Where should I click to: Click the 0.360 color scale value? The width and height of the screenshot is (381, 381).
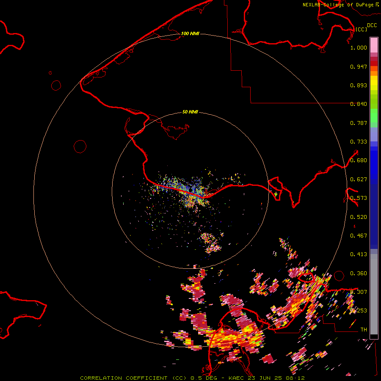coord(359,273)
